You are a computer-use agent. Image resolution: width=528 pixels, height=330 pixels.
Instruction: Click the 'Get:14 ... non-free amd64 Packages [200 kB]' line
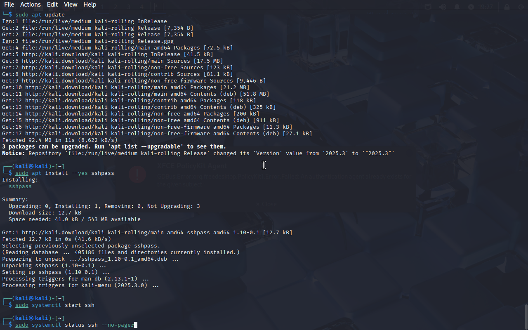(131, 114)
